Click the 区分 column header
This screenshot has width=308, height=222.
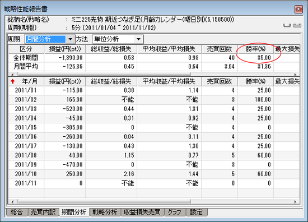26,49
